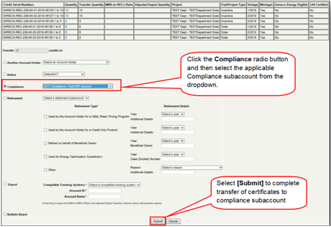This screenshot has width=331, height=227.
Task: Tick the Energy Optimization Substitution checkbox
Action: tap(45, 157)
